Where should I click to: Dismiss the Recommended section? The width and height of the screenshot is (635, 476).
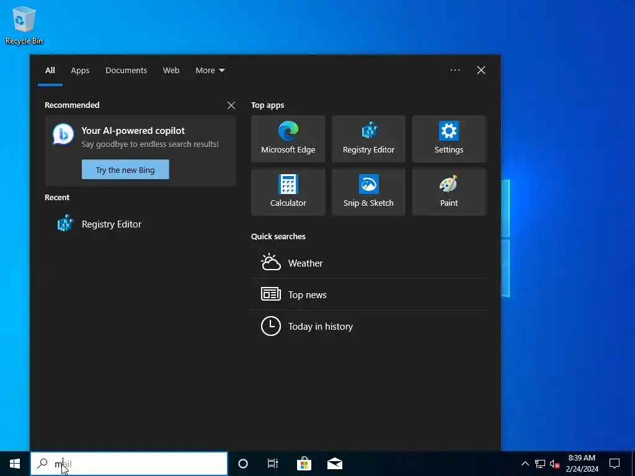[231, 105]
